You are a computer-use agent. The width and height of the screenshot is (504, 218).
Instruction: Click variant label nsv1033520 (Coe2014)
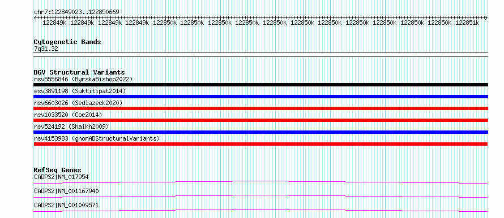click(68, 115)
